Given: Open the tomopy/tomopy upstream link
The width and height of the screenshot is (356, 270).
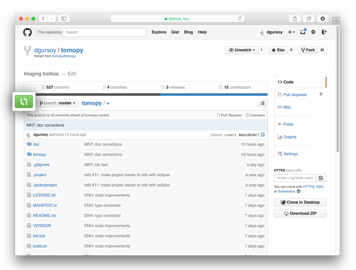Looking at the screenshot, I should [x=64, y=56].
